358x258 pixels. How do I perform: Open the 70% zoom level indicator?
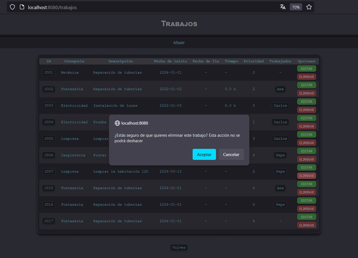tap(296, 7)
